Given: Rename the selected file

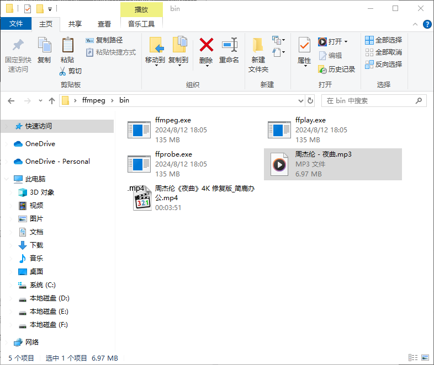Looking at the screenshot, I should pos(229,50).
